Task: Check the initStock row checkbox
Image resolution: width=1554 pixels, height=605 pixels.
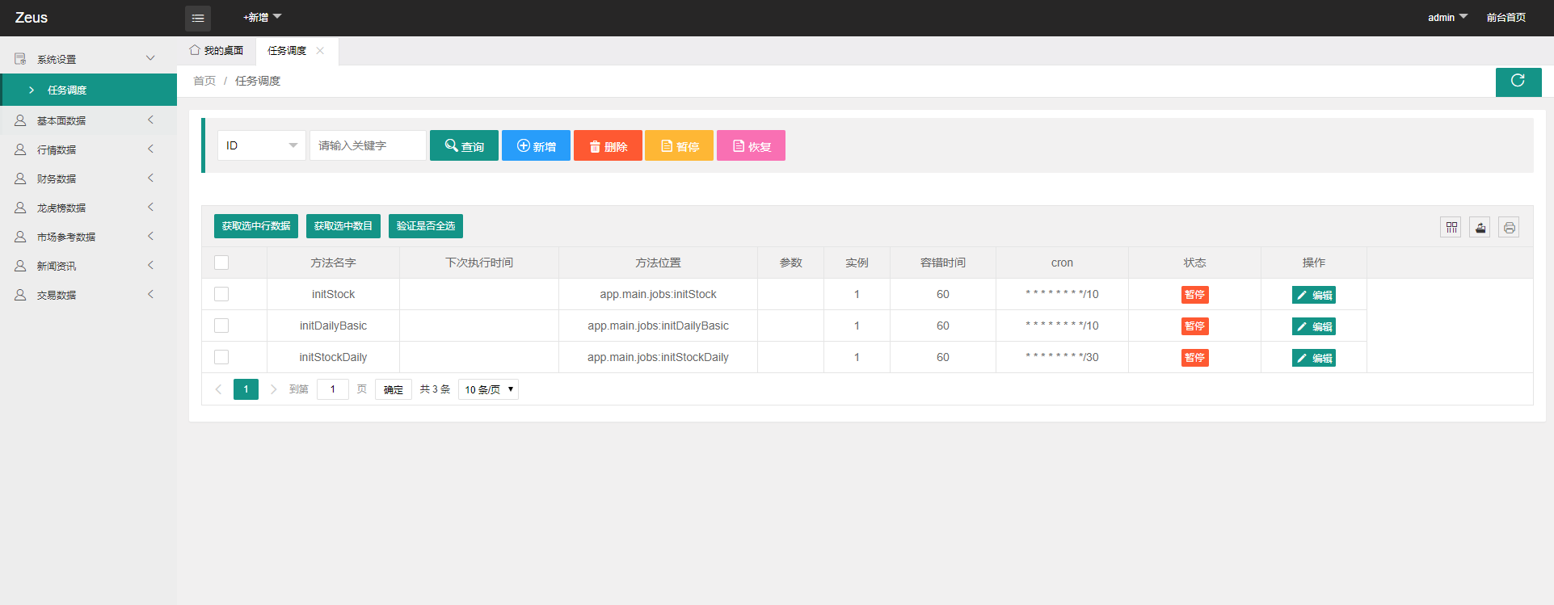Action: click(221, 294)
